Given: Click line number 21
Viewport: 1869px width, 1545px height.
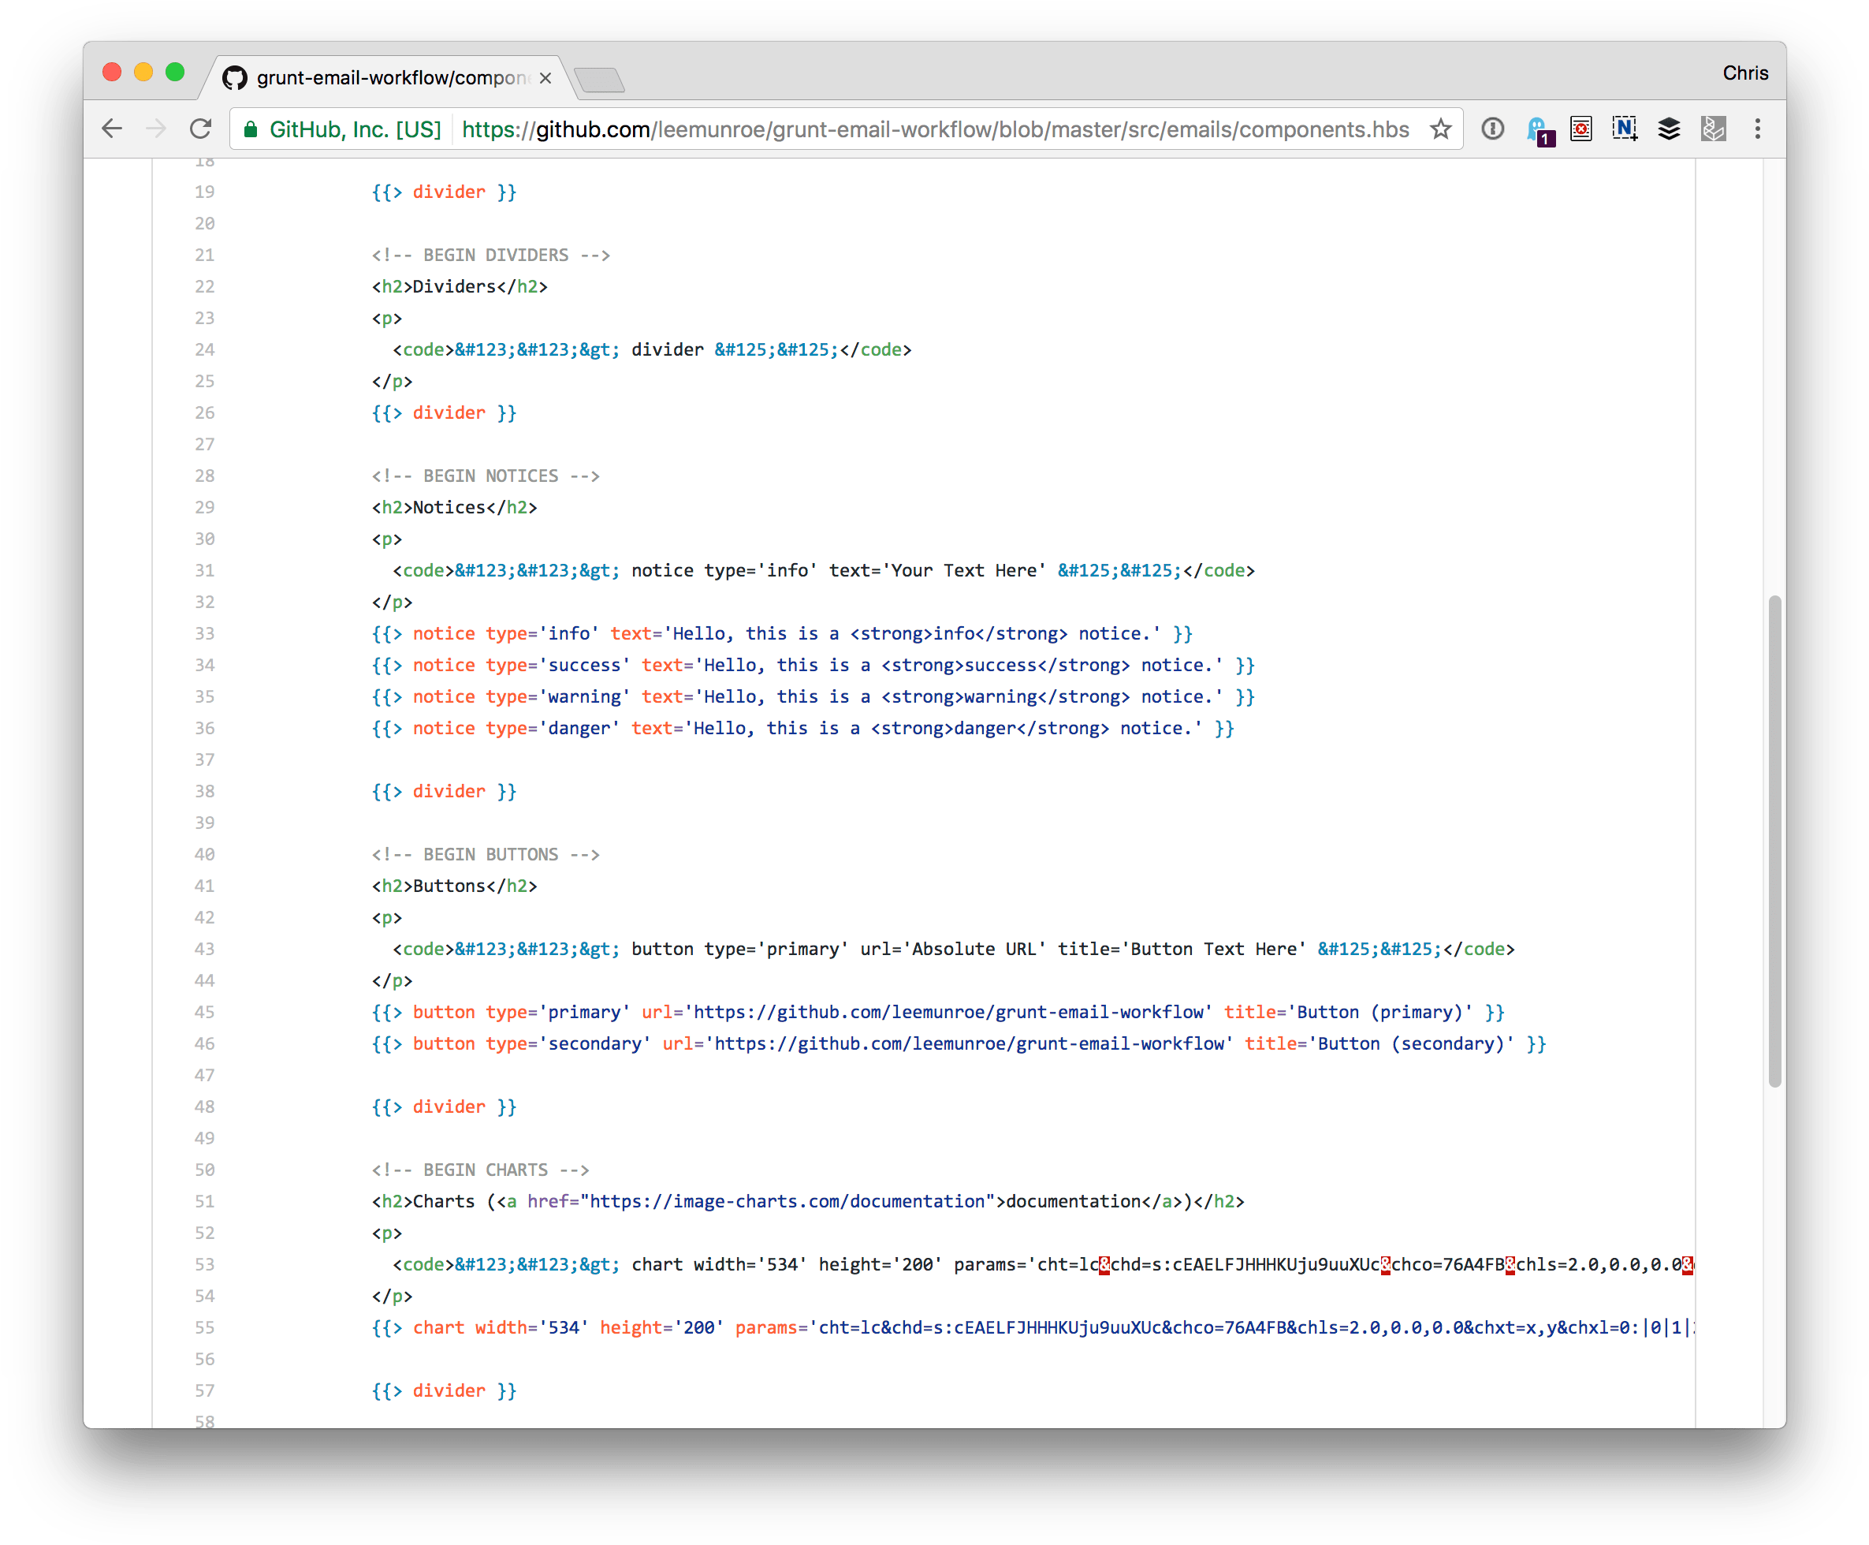Looking at the screenshot, I should (205, 255).
